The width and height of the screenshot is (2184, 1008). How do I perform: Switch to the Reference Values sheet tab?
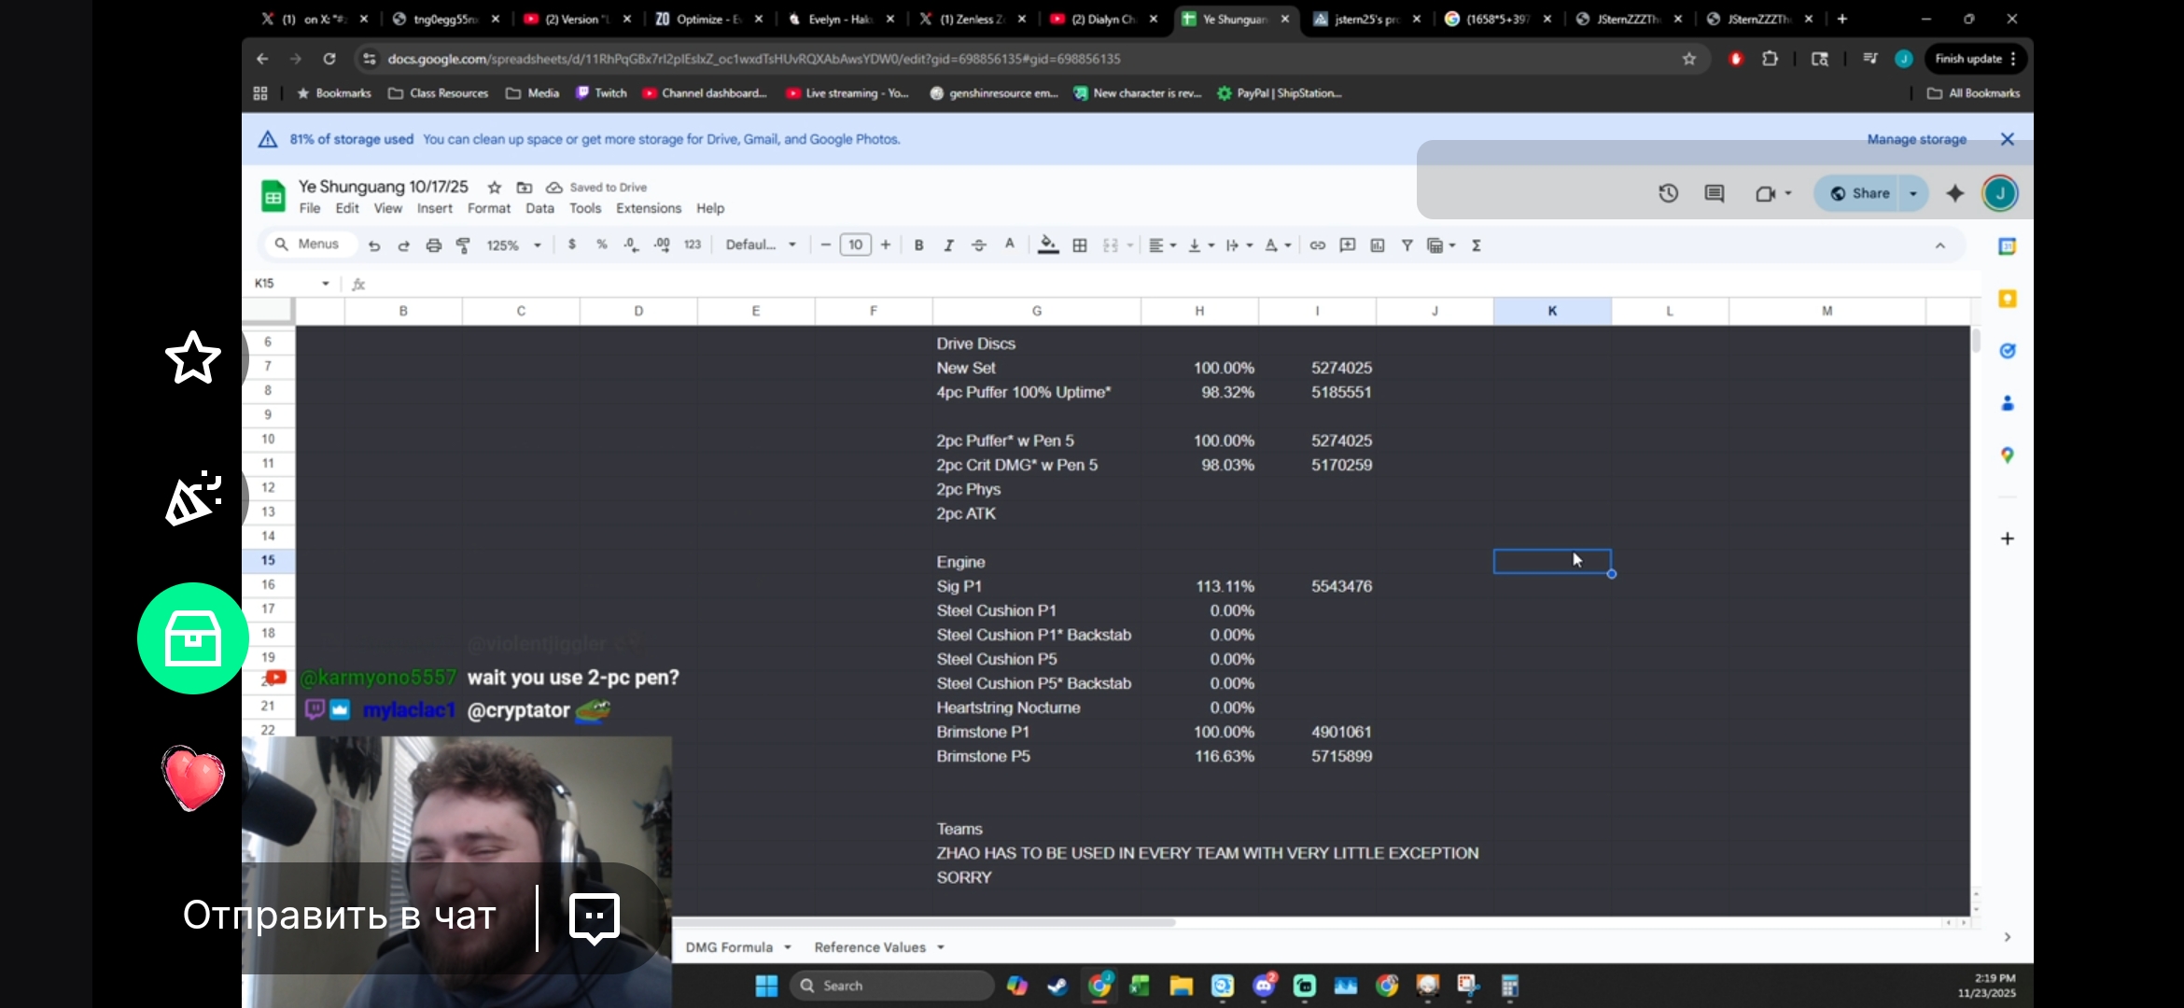click(869, 947)
